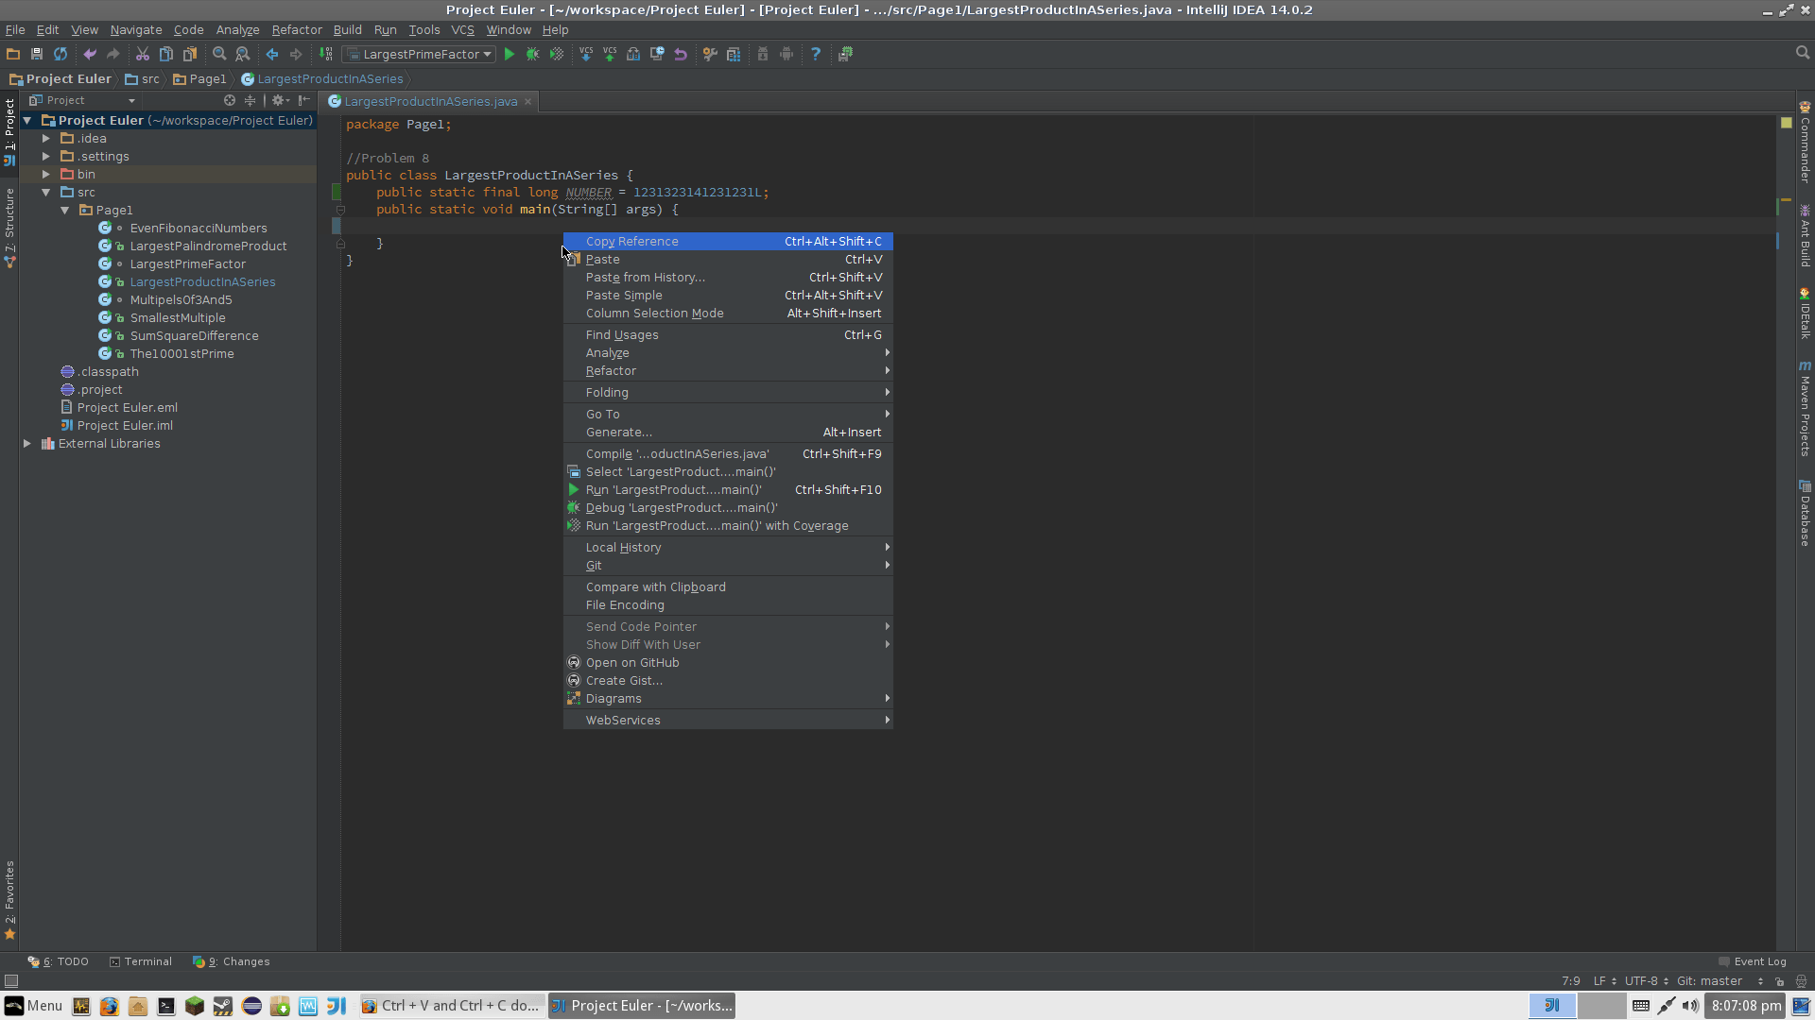The width and height of the screenshot is (1815, 1020).
Task: Click the Run button in toolbar
Action: pos(508,54)
